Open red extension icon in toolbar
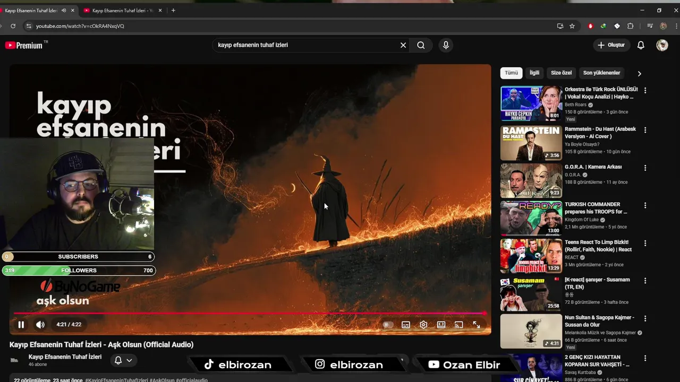Image resolution: width=680 pixels, height=382 pixels. point(590,26)
